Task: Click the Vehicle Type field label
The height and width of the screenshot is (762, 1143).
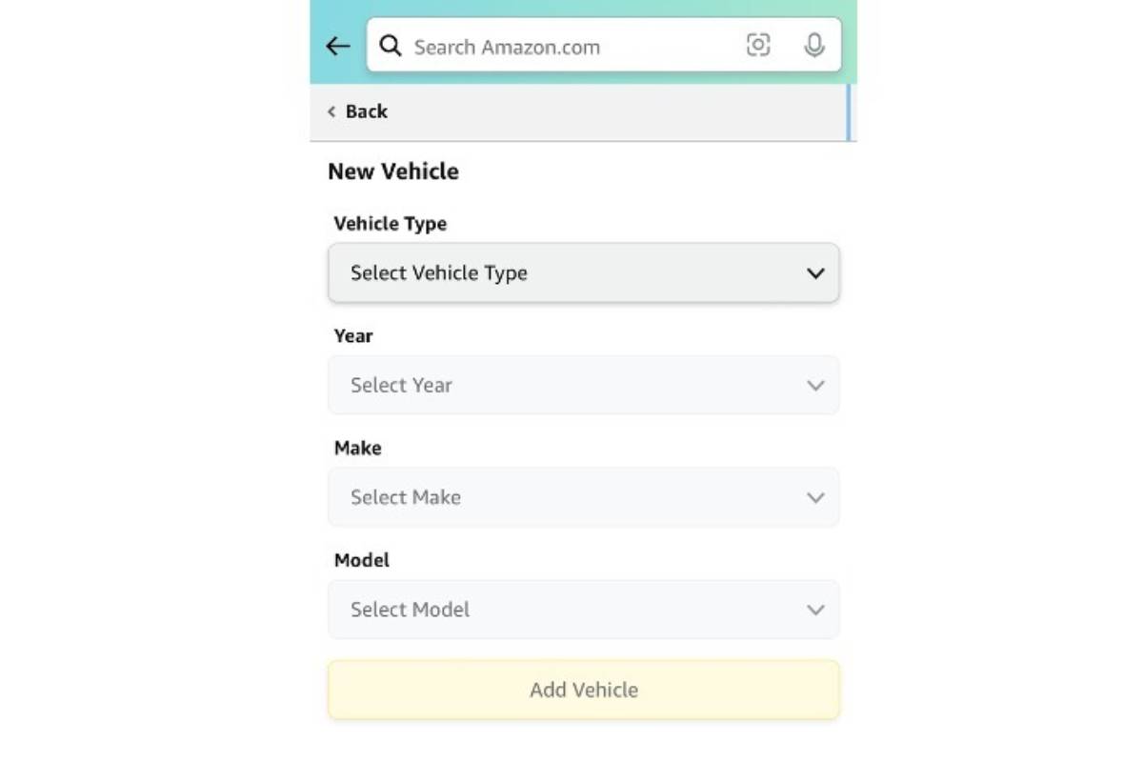Action: pos(391,224)
